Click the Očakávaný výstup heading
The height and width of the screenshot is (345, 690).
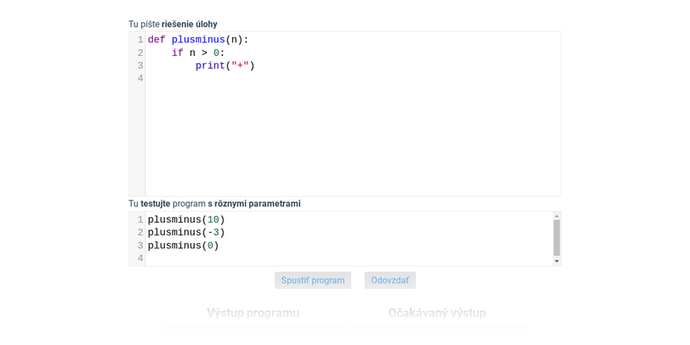(437, 313)
